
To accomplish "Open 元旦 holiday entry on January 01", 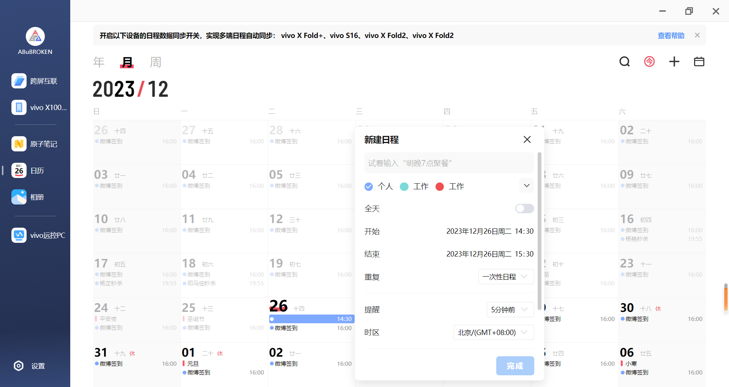I will [193, 363].
